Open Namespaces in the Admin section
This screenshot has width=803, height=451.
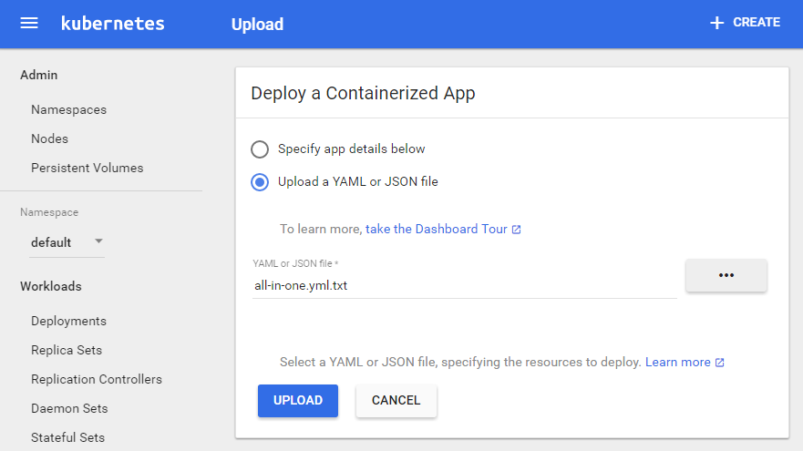[68, 109]
